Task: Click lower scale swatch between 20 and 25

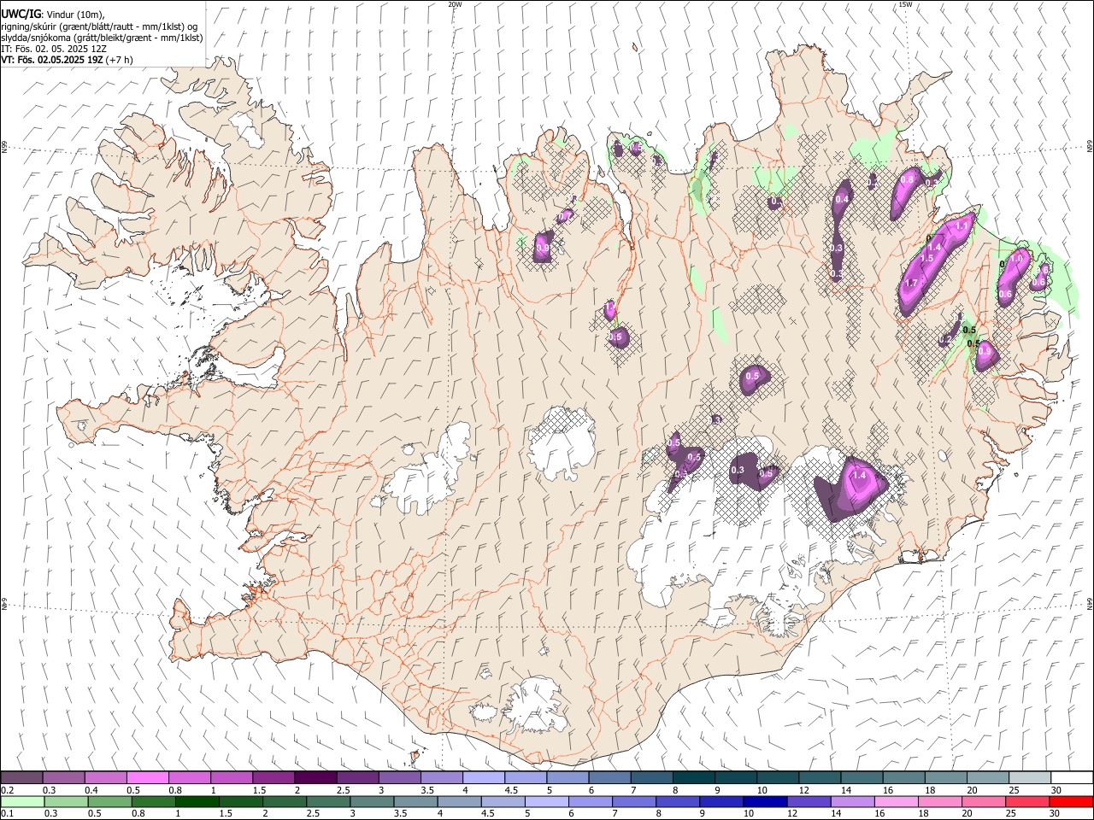Action: click(x=984, y=801)
